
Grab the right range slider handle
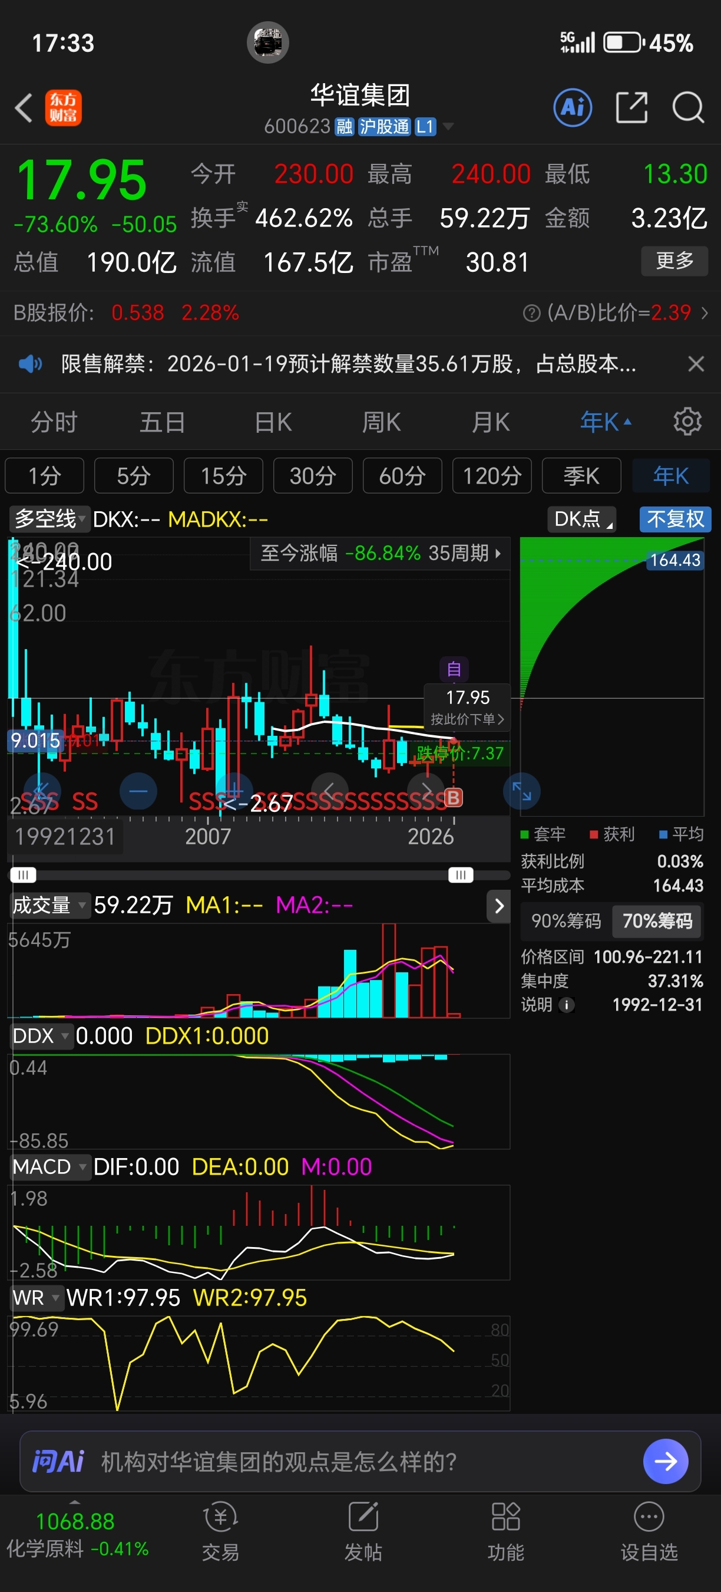(x=461, y=875)
